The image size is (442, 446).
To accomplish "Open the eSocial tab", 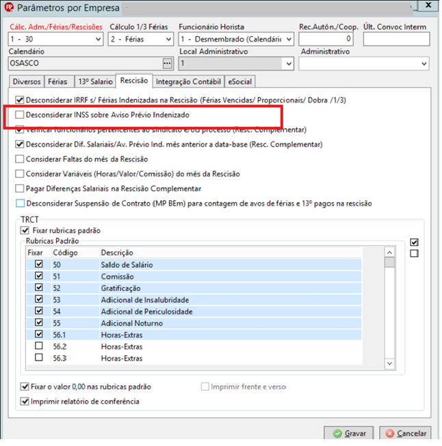I will [240, 82].
